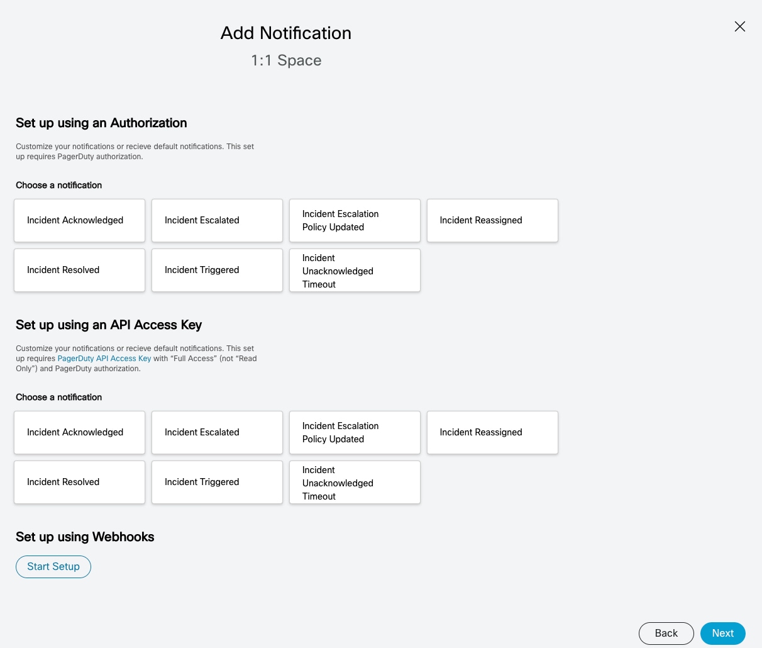Screen dimensions: 762x648
Task: Dismiss the Add Notification dialog
Action: pyautogui.click(x=739, y=26)
